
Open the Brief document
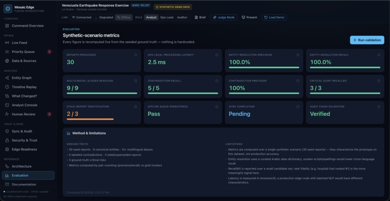200,17
